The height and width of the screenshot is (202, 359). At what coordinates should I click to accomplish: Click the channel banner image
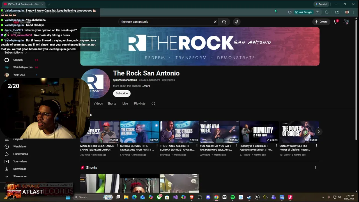point(200,46)
